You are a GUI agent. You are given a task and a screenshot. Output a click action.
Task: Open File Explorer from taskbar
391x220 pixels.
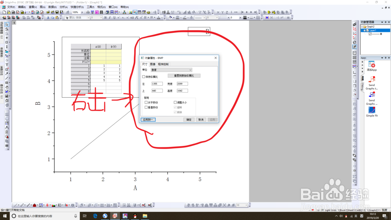(145, 216)
